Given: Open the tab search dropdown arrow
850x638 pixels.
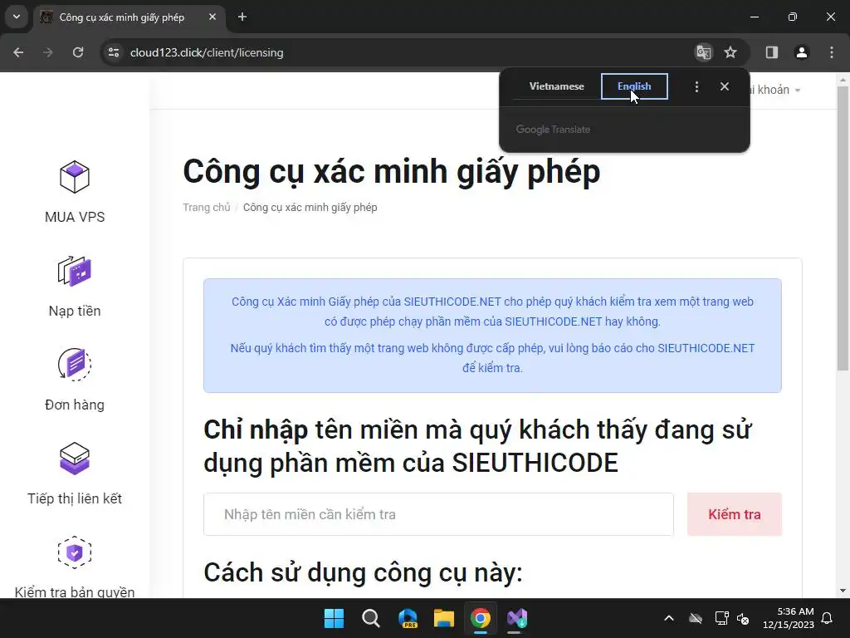Looking at the screenshot, I should 17,17.
